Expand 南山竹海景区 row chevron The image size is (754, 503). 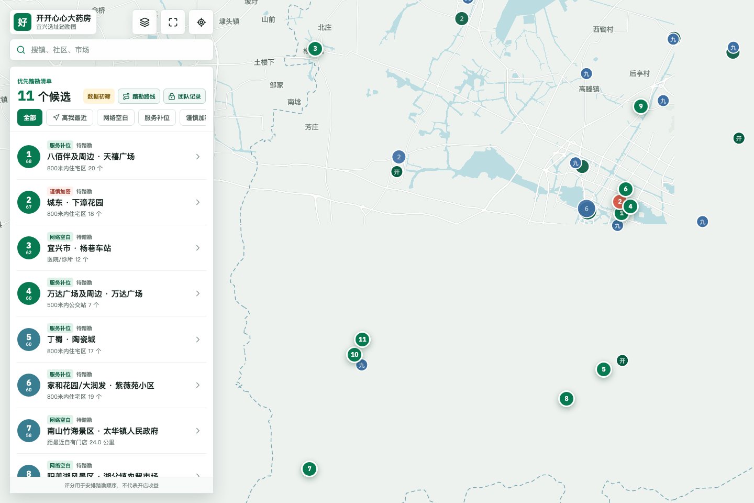click(x=198, y=431)
